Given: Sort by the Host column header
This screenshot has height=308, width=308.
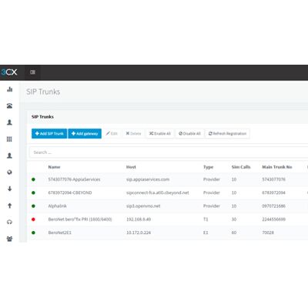Looking at the screenshot, I should click(131, 167).
